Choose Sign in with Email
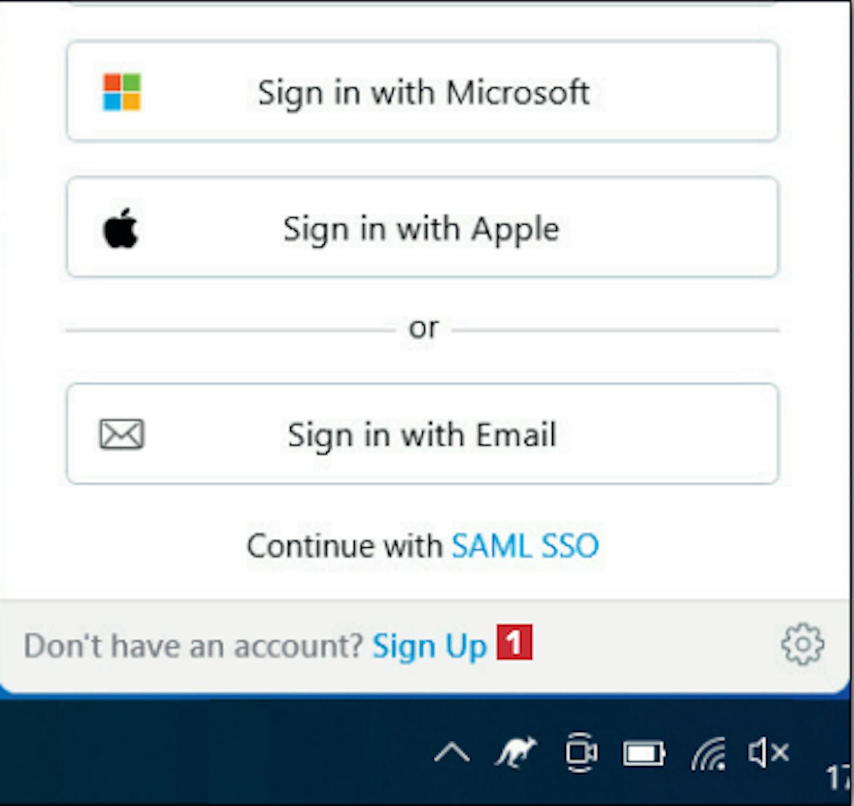This screenshot has height=806, width=854. pos(422,434)
